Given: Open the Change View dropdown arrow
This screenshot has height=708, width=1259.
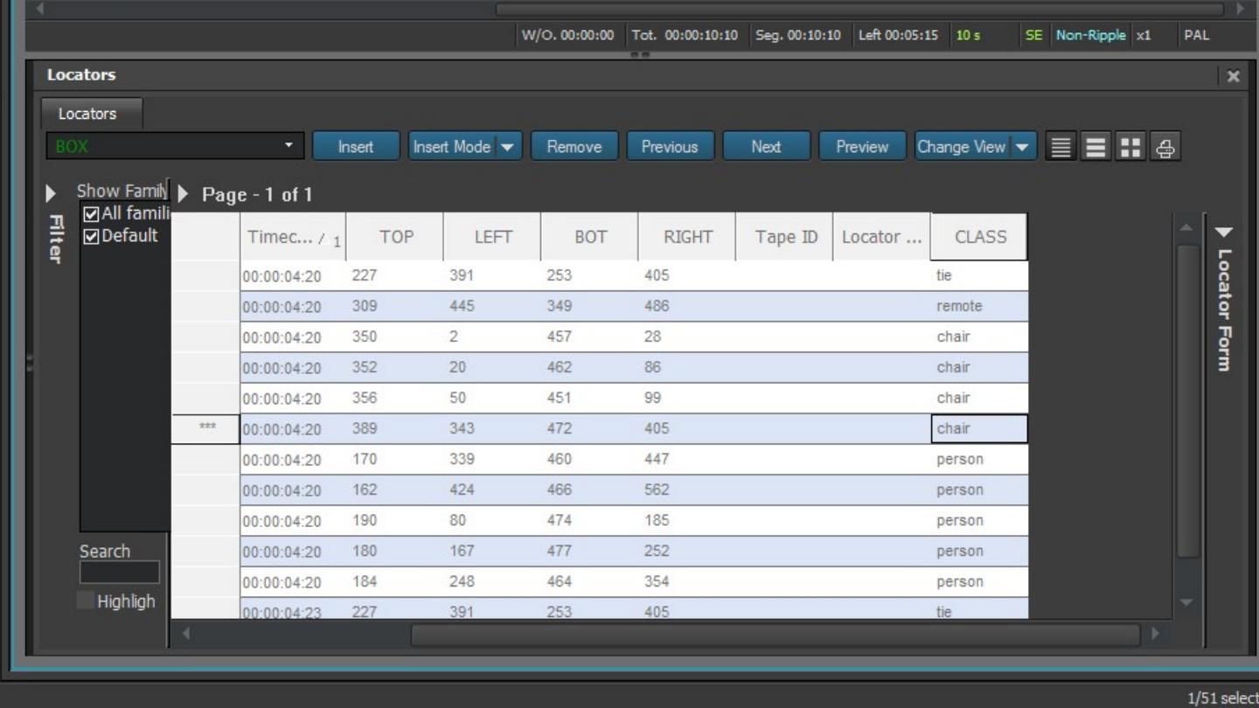Looking at the screenshot, I should (1022, 147).
